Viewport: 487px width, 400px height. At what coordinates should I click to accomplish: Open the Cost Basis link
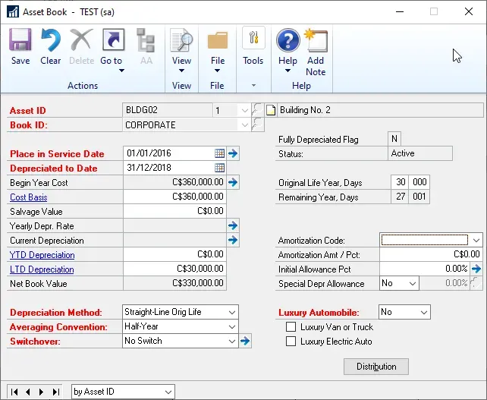pos(29,197)
